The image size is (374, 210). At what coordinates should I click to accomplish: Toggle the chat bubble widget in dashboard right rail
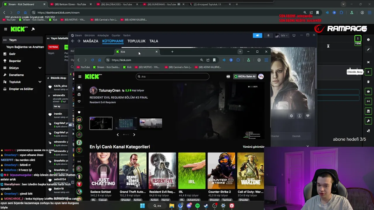pos(368,92)
